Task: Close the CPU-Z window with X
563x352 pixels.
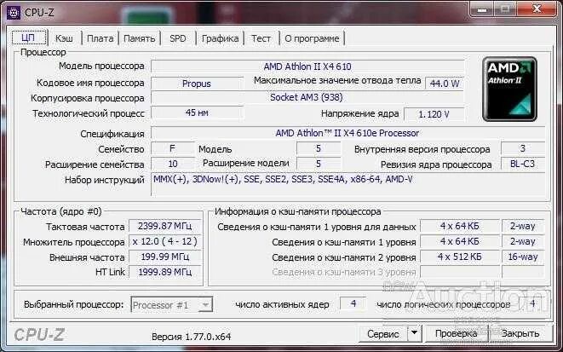Action: 537,9
